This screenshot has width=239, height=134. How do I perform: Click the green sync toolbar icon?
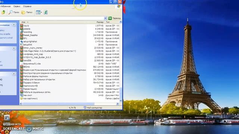(46, 12)
